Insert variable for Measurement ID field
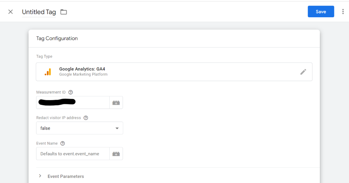Image resolution: width=349 pixels, height=183 pixels. click(x=116, y=103)
